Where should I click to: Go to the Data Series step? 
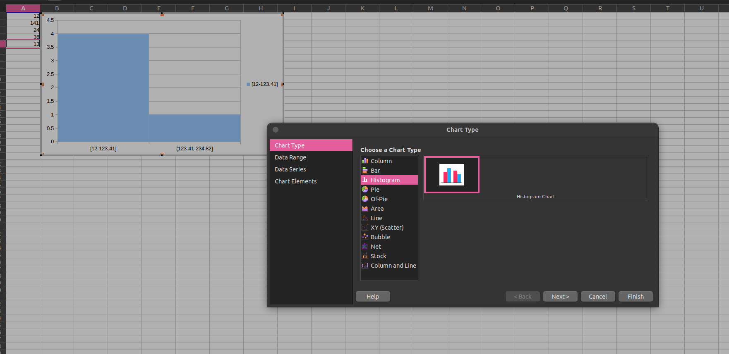tap(311, 169)
